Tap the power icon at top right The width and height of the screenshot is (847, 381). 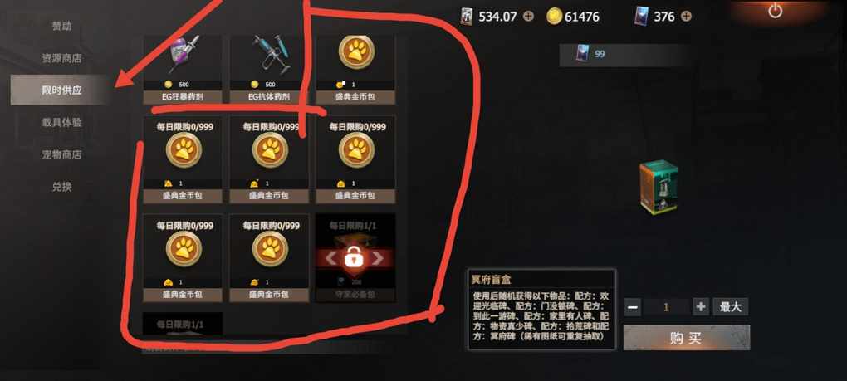point(775,10)
